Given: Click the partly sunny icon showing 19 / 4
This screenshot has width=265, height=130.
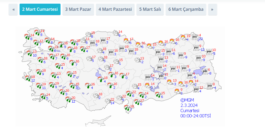Looking at the screenshot, I should coord(183,37).
